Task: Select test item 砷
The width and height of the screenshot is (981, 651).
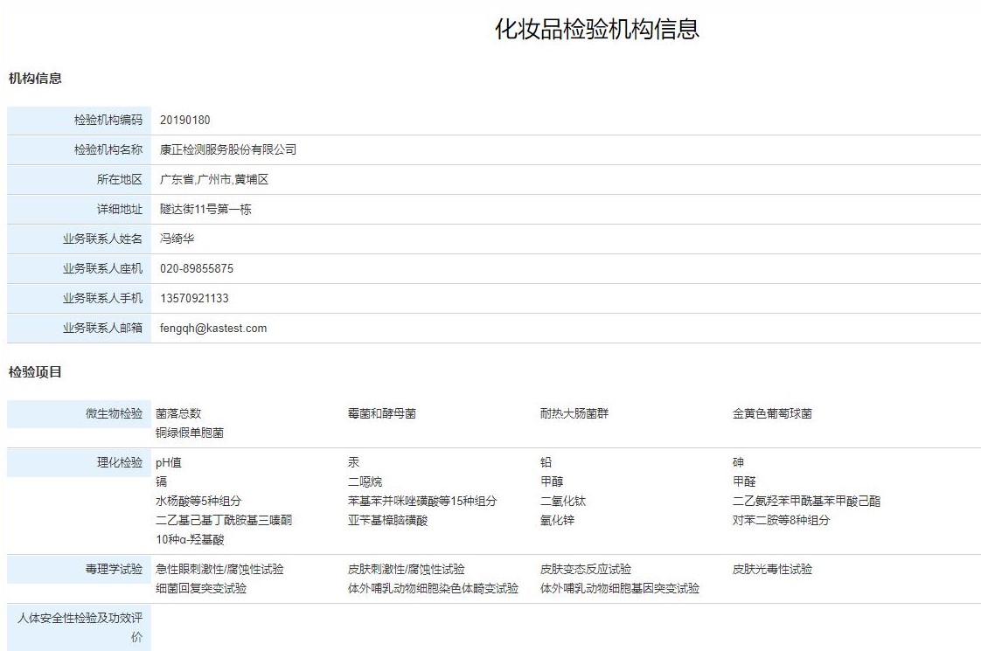Action: [x=738, y=462]
